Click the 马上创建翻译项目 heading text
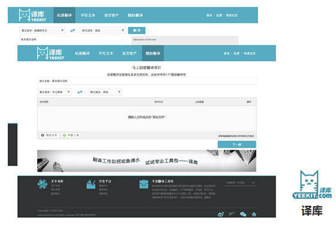This screenshot has width=336, height=228. click(x=147, y=68)
